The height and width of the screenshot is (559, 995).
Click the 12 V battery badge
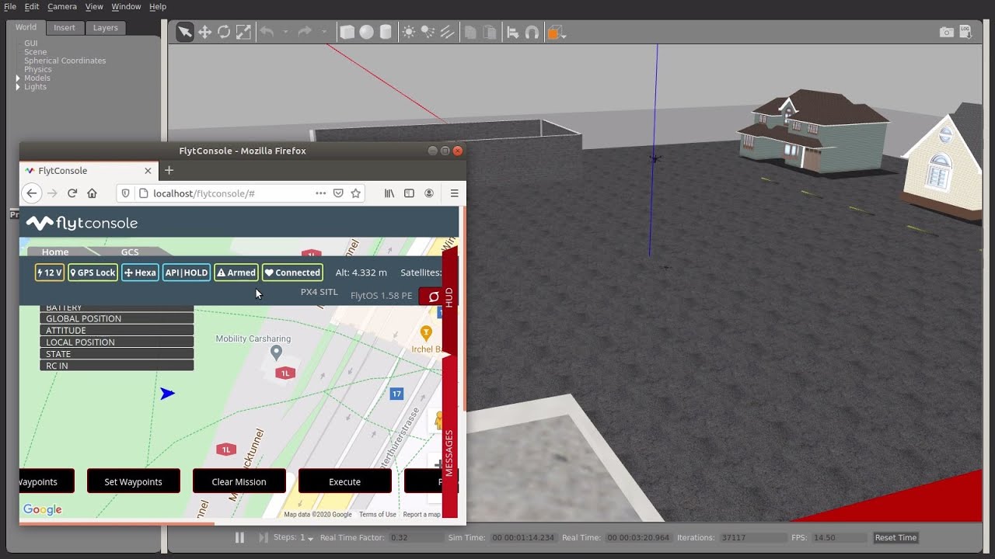[50, 273]
